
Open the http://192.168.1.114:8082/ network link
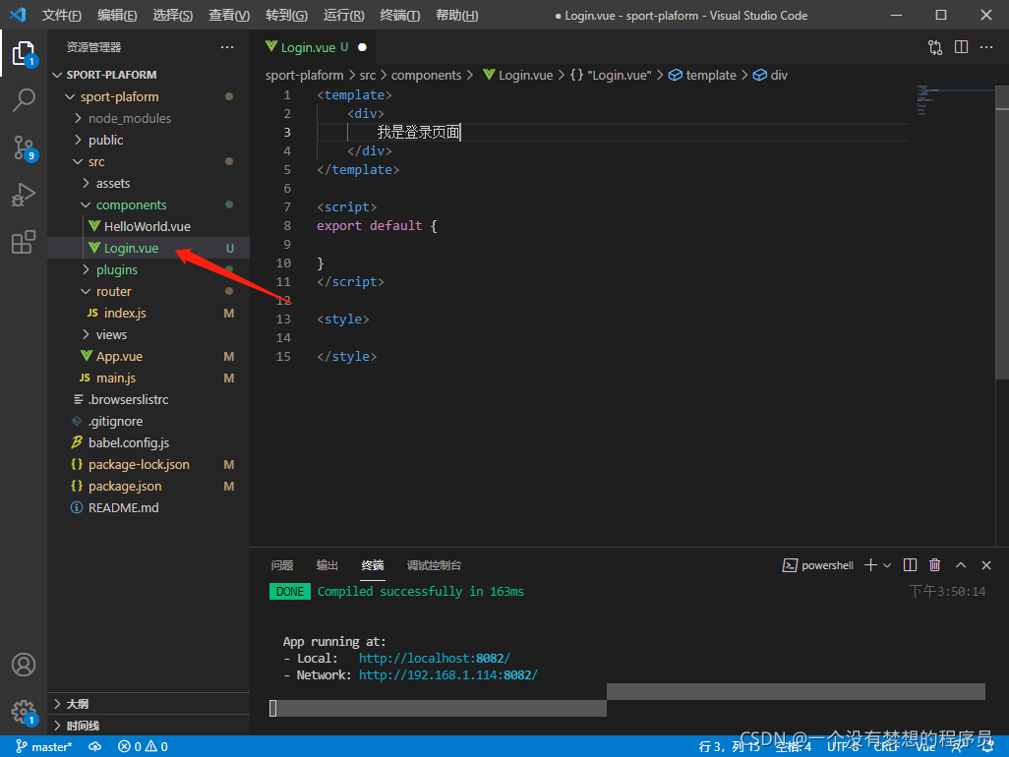(x=447, y=674)
